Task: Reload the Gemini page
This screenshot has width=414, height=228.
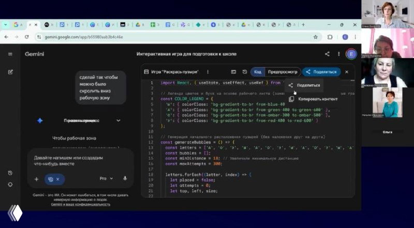Action: [x=27, y=37]
